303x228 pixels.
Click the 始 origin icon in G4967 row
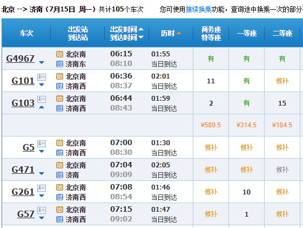(x=59, y=54)
